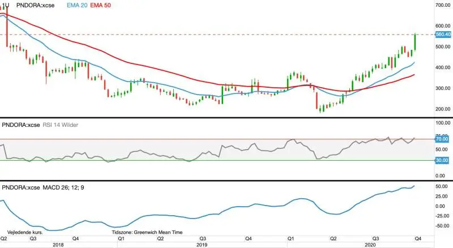Select the EMA 20 legend label
This screenshot has height=248, width=453.
point(77,5)
